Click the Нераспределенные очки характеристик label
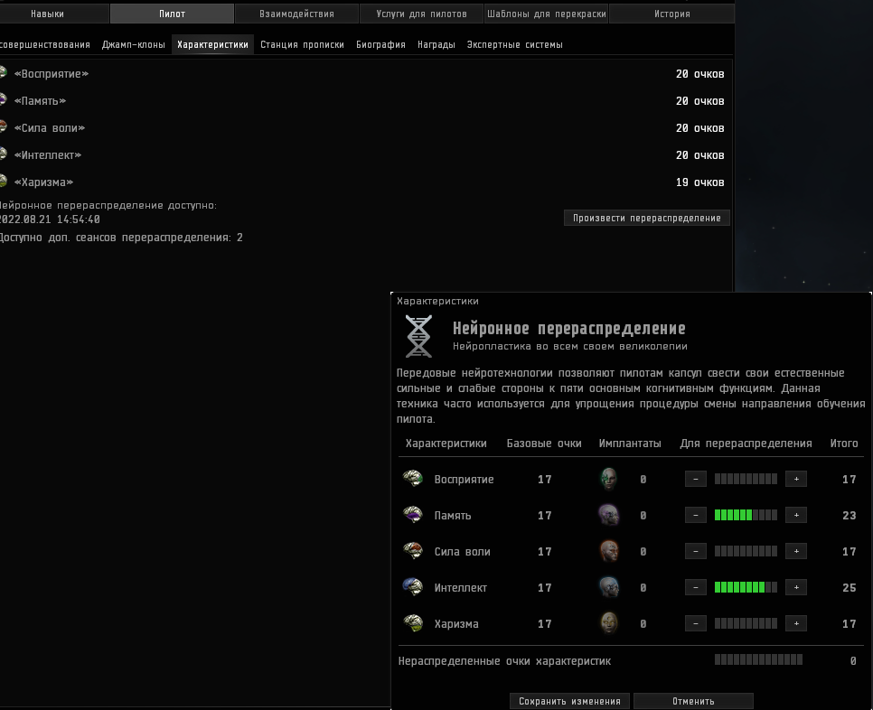This screenshot has height=710, width=873. click(504, 661)
